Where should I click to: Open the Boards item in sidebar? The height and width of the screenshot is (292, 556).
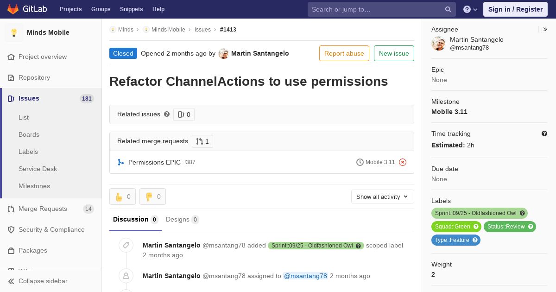[x=29, y=134]
